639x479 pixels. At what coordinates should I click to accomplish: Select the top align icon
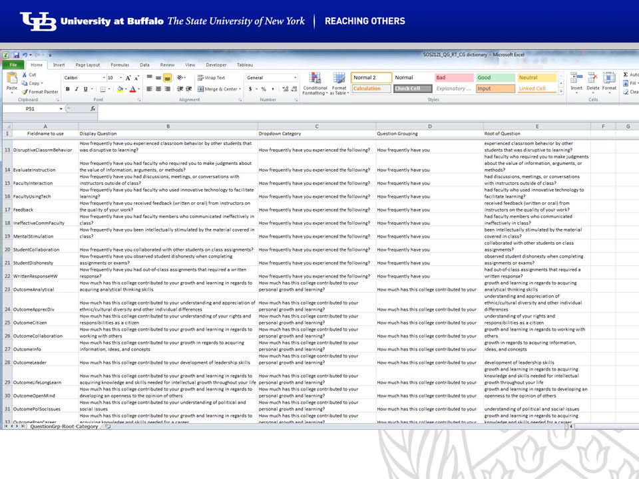pos(150,77)
